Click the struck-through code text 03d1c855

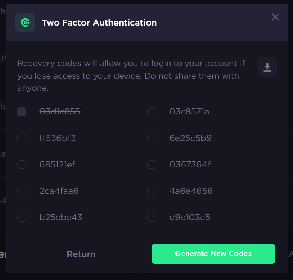[60, 111]
